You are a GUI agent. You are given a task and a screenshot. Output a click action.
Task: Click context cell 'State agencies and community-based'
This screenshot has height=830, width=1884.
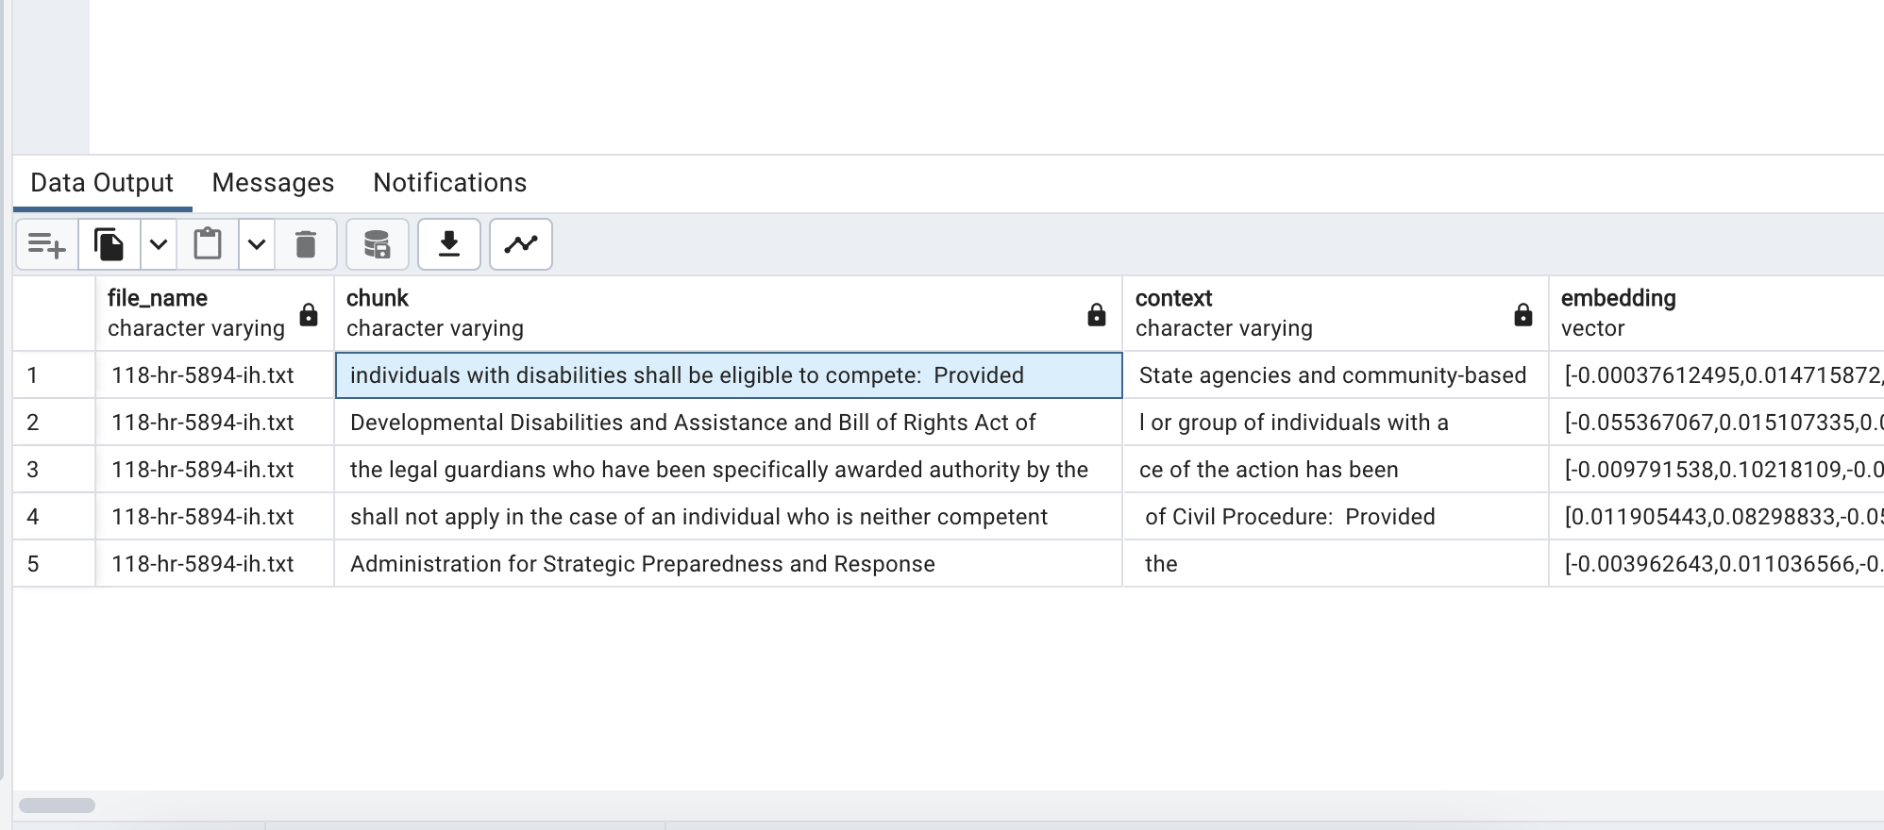pos(1336,375)
